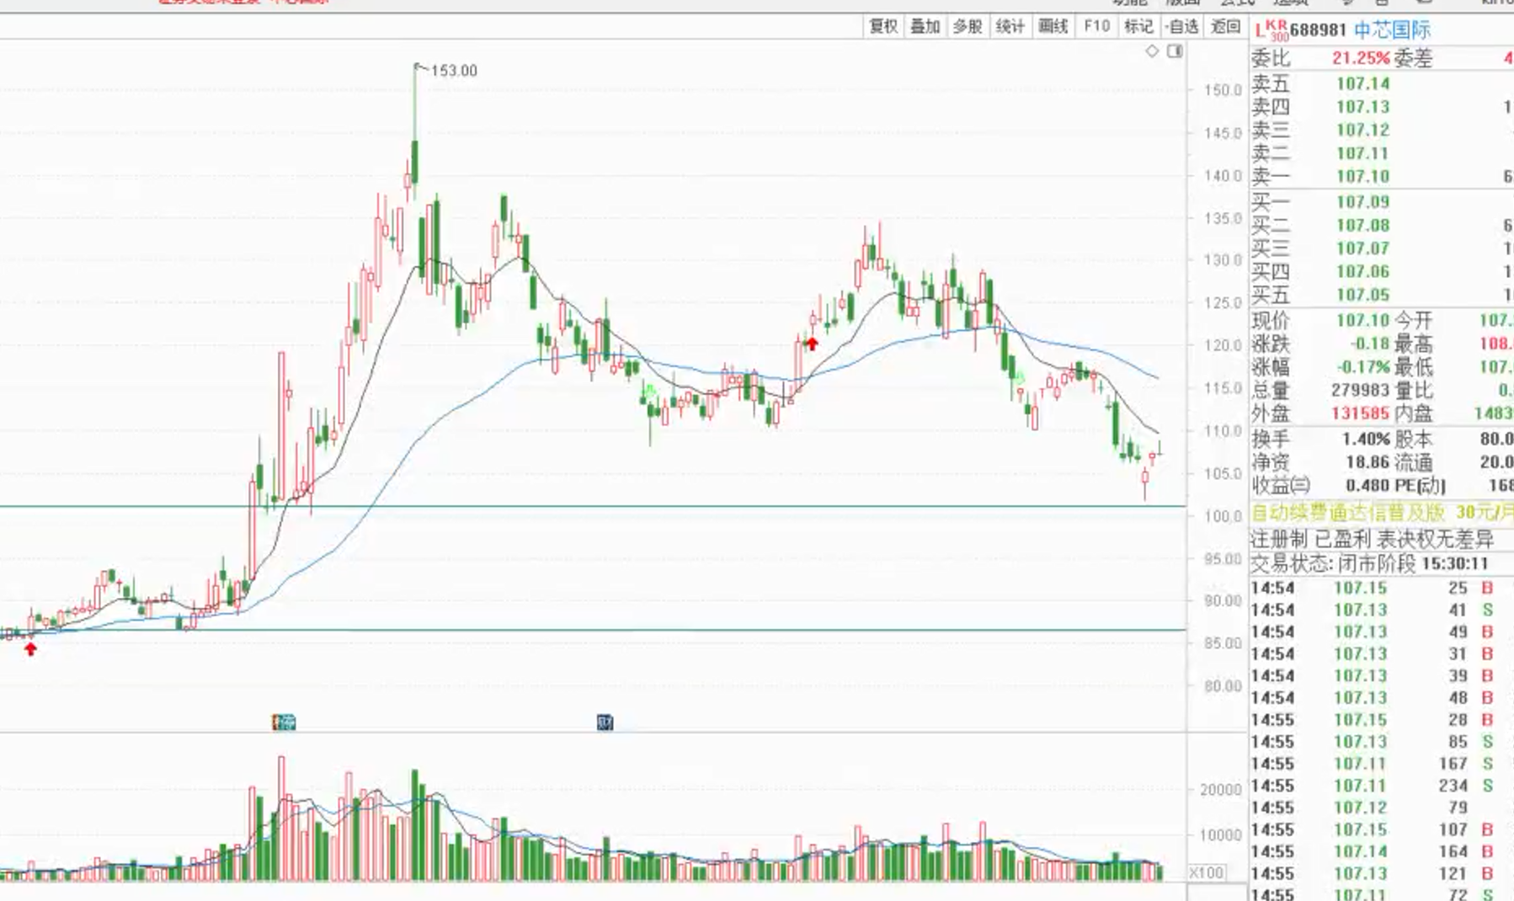Open the 叠加 overlay option

click(x=925, y=26)
